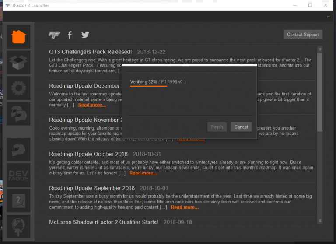
Task: Click the date 2018-10-01
Action: click(154, 188)
